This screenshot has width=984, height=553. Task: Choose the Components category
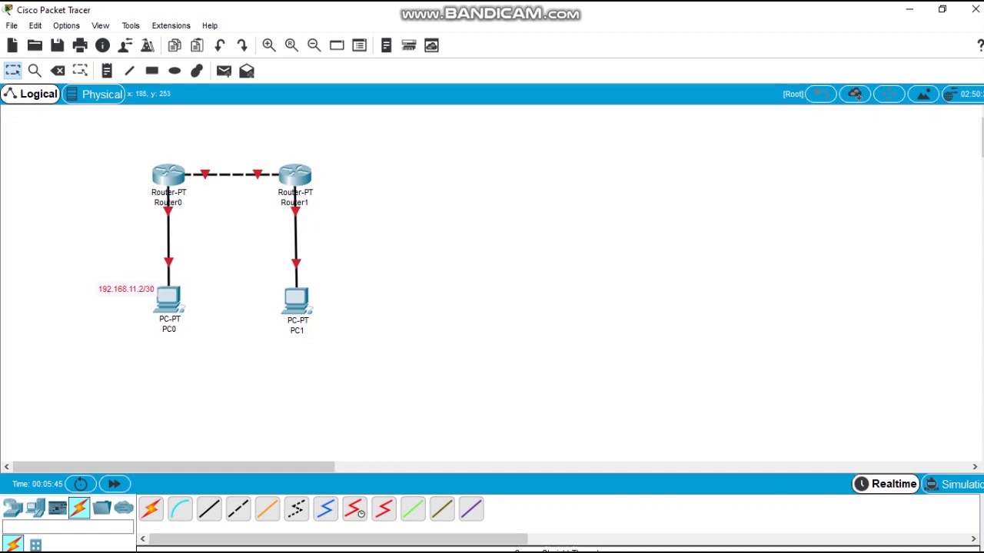coord(58,508)
